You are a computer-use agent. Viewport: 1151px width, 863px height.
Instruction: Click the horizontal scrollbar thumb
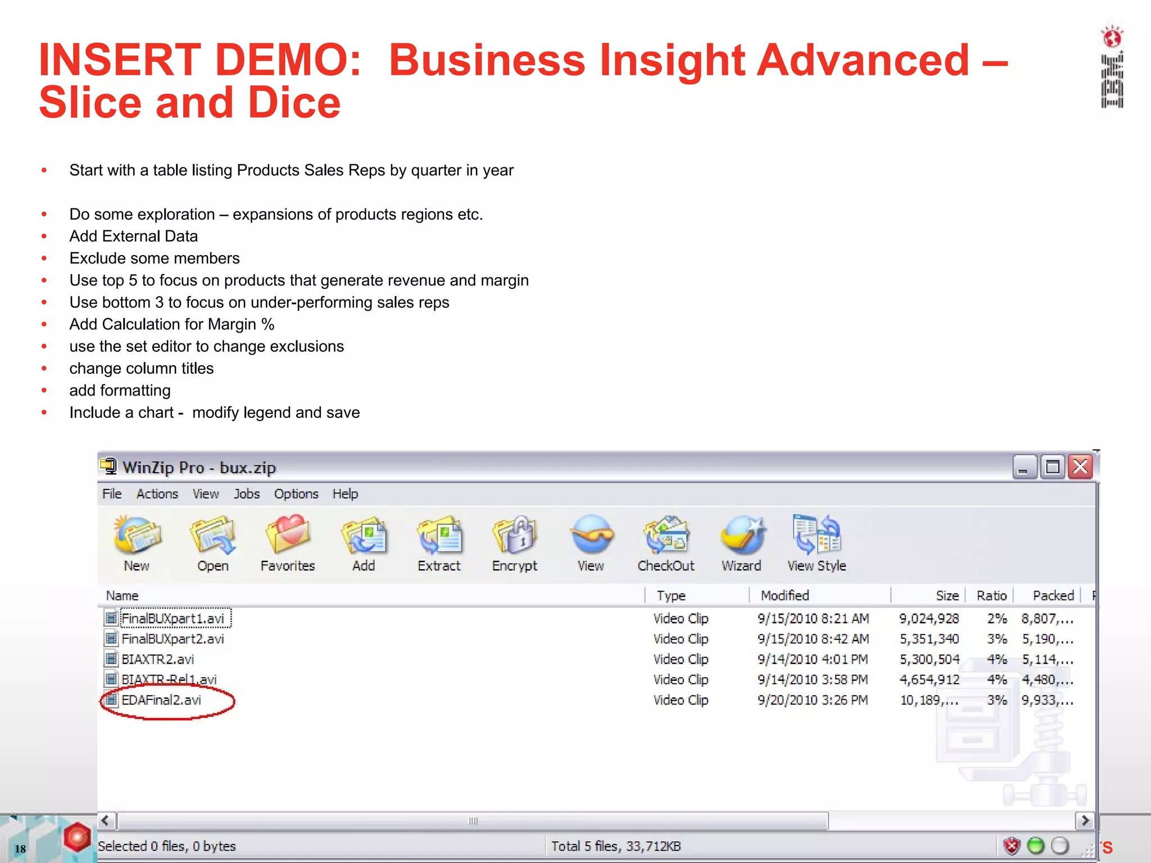[x=472, y=821]
